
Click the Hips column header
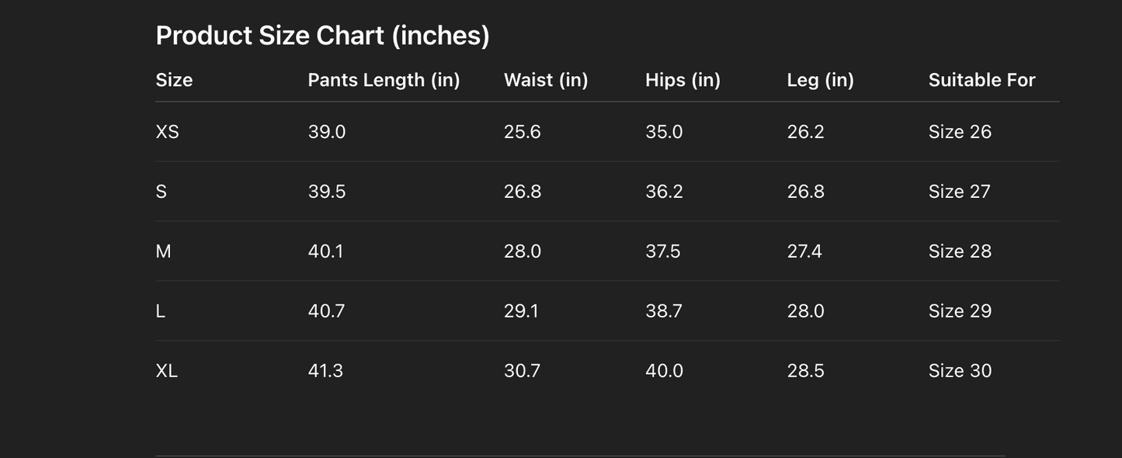coord(683,80)
